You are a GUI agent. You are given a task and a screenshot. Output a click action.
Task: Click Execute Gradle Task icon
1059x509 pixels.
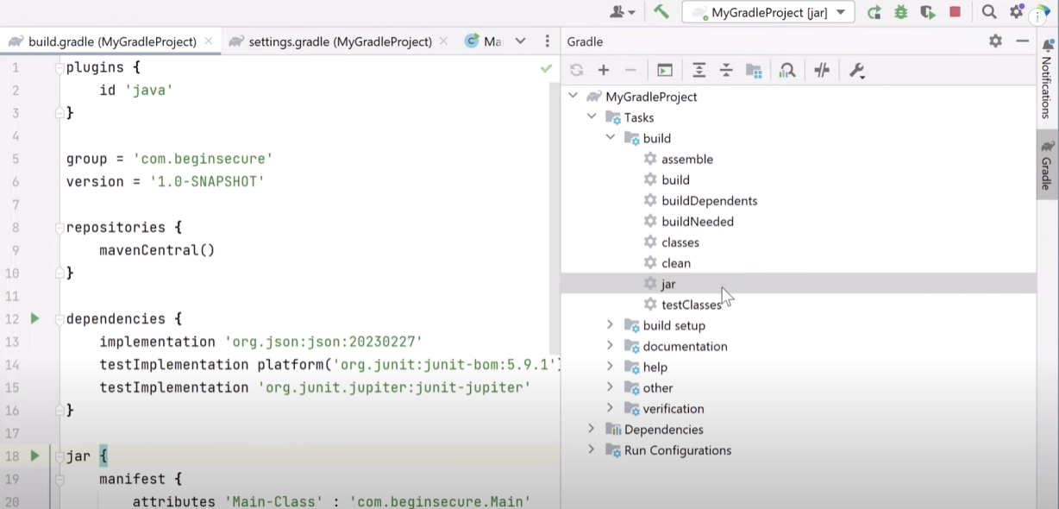click(x=665, y=71)
